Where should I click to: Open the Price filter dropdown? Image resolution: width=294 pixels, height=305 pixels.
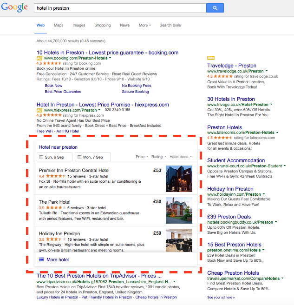(x=142, y=157)
